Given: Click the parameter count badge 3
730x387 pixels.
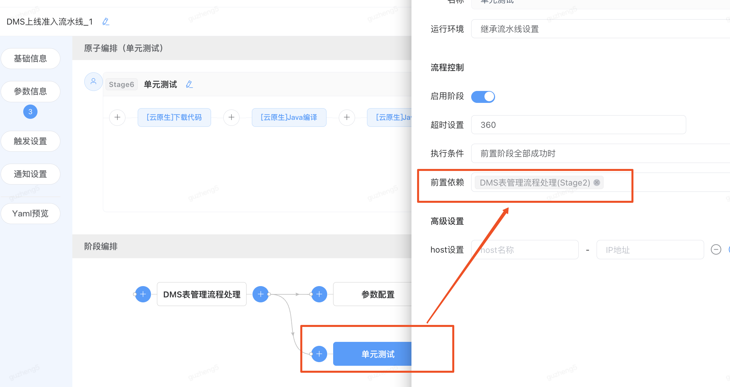Looking at the screenshot, I should click(x=30, y=112).
